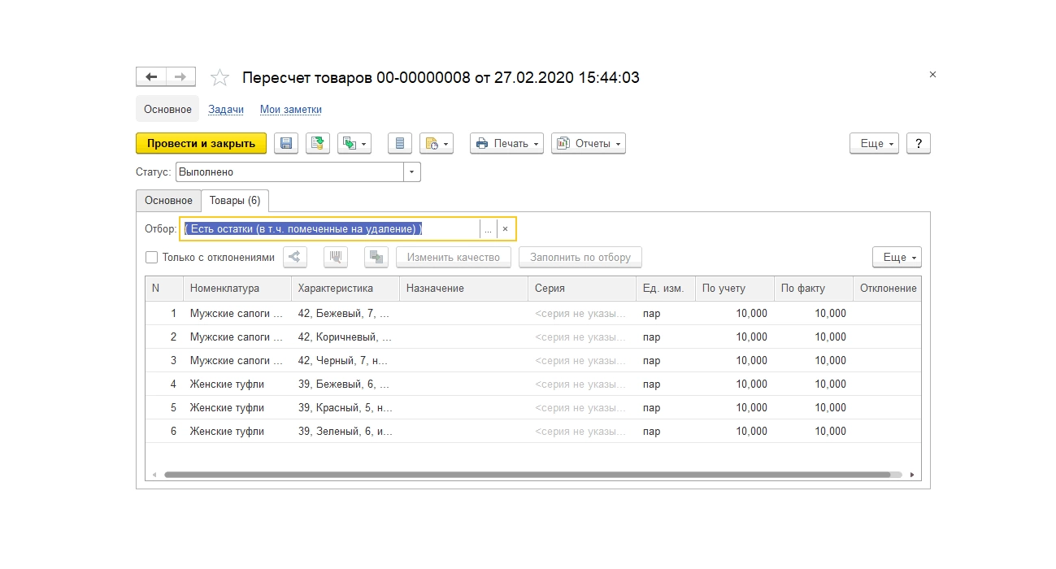Select row 1 Мужские сапоги item
Viewport: 1056px width, 569px height.
[237, 314]
